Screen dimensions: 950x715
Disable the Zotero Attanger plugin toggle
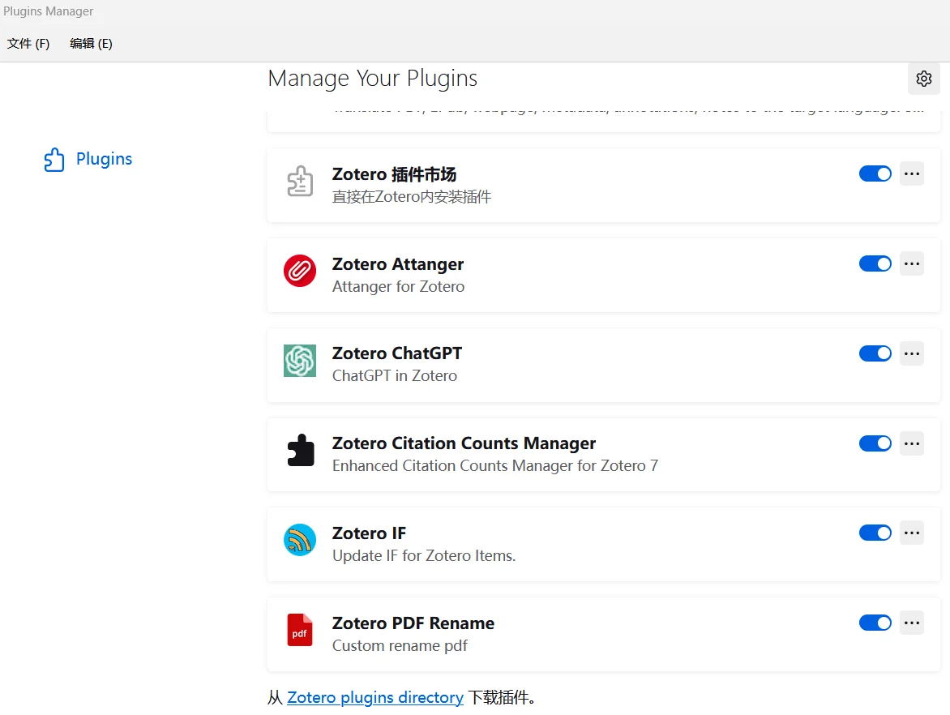point(875,263)
